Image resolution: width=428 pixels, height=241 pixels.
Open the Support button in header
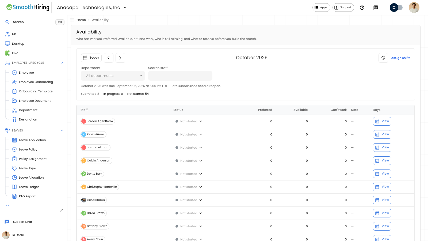343,7
